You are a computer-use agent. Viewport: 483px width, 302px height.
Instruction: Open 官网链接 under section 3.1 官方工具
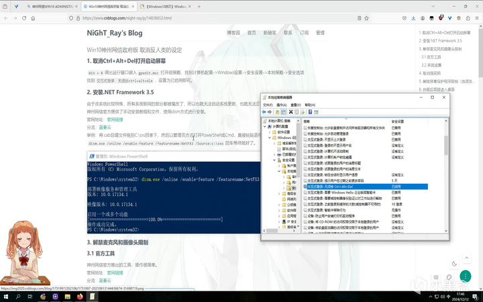point(115,272)
